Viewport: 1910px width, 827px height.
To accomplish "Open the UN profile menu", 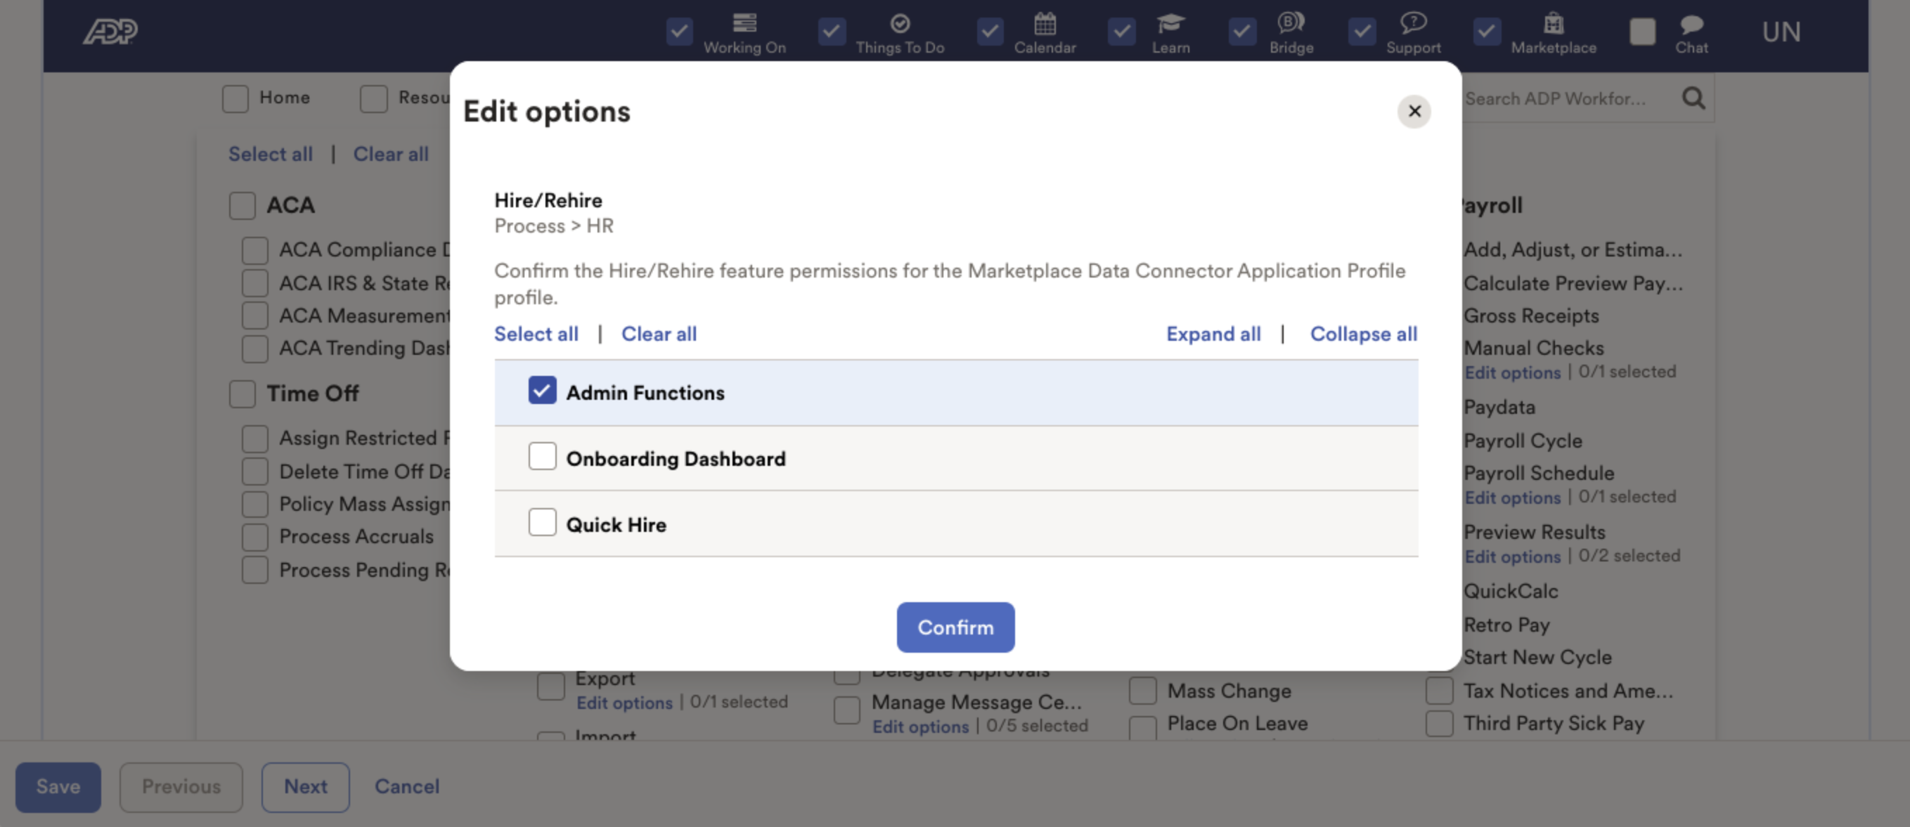I will [x=1781, y=31].
